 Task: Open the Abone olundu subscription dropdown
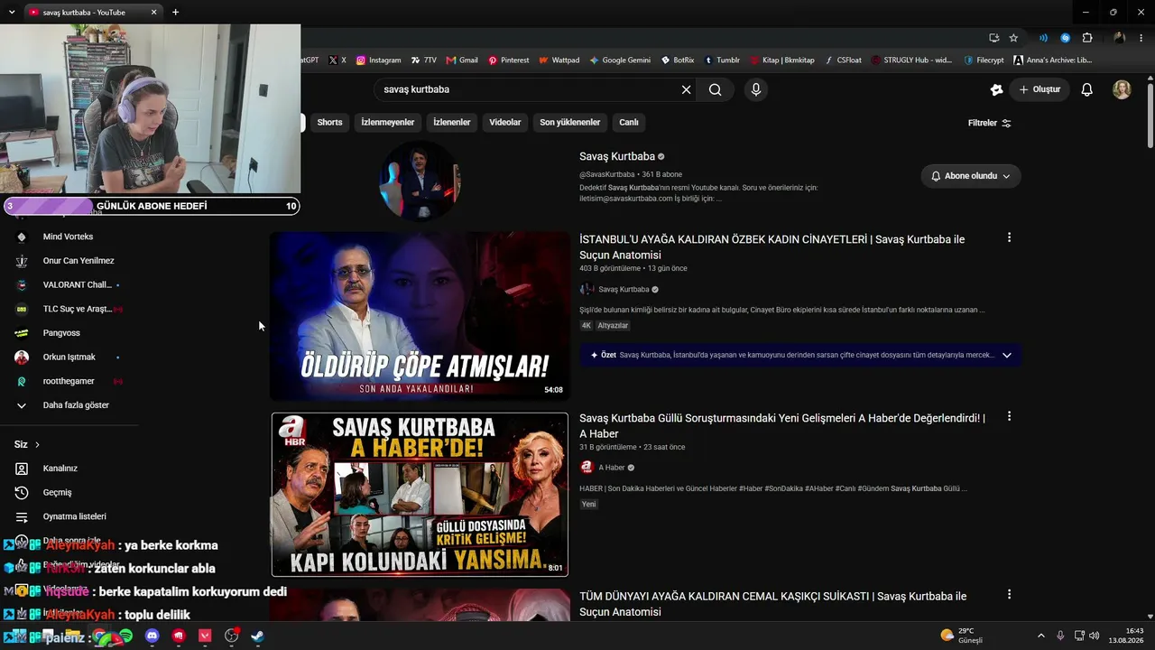point(971,176)
